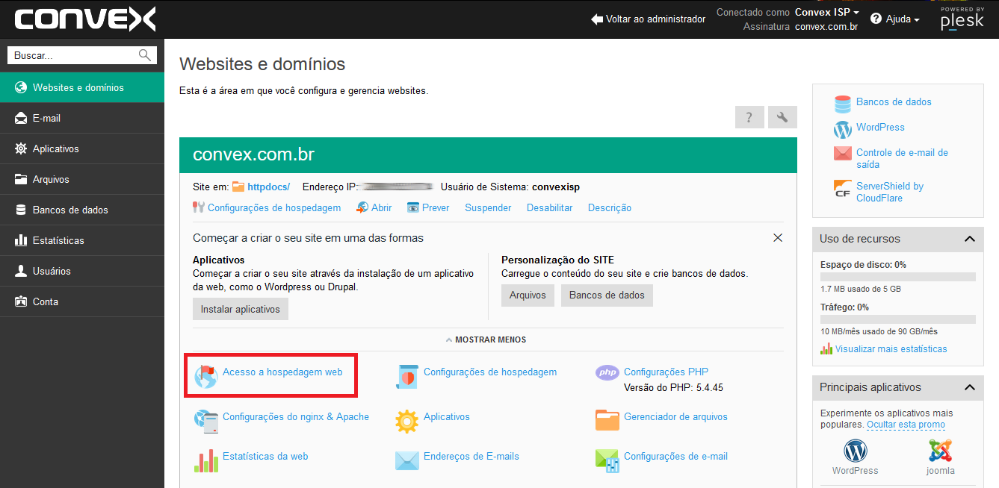
Task: Click the CloudFlare ServerShield icon
Action: coord(843,189)
